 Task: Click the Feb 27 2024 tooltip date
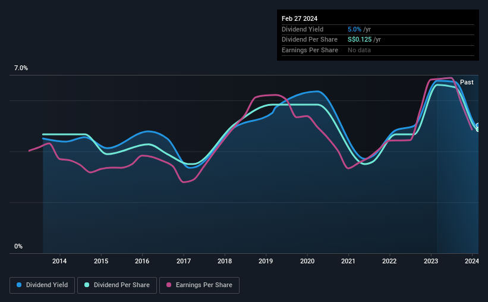pyautogui.click(x=300, y=18)
